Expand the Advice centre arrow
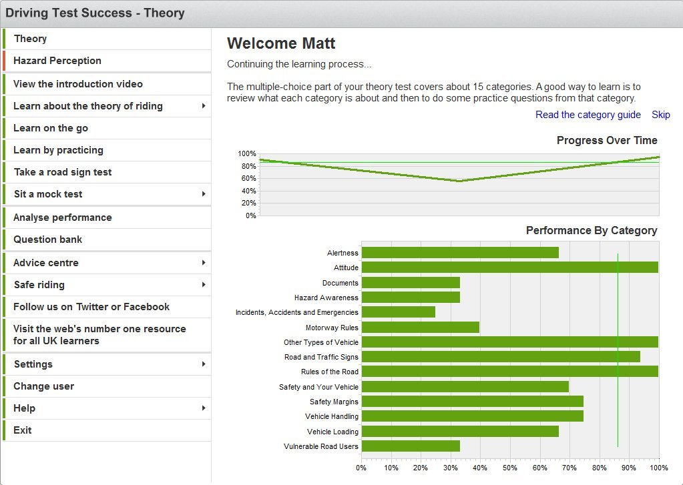This screenshot has width=683, height=485. 203,263
